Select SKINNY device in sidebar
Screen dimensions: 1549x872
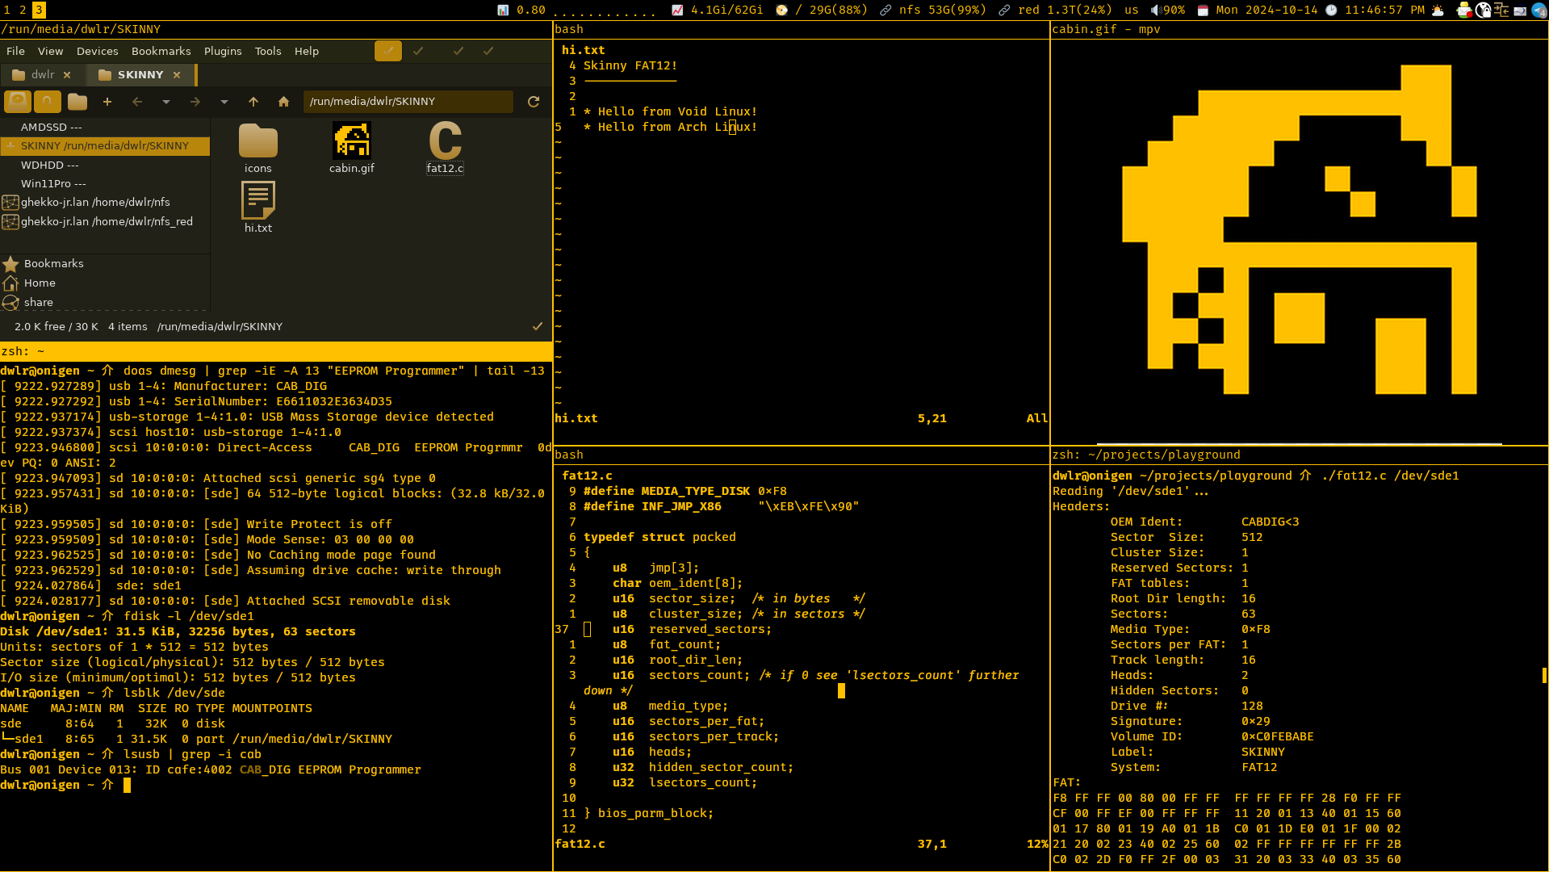tap(105, 146)
